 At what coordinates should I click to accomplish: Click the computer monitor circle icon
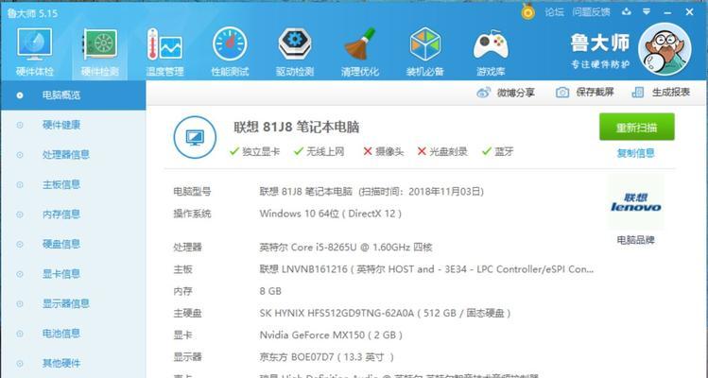coord(195,137)
